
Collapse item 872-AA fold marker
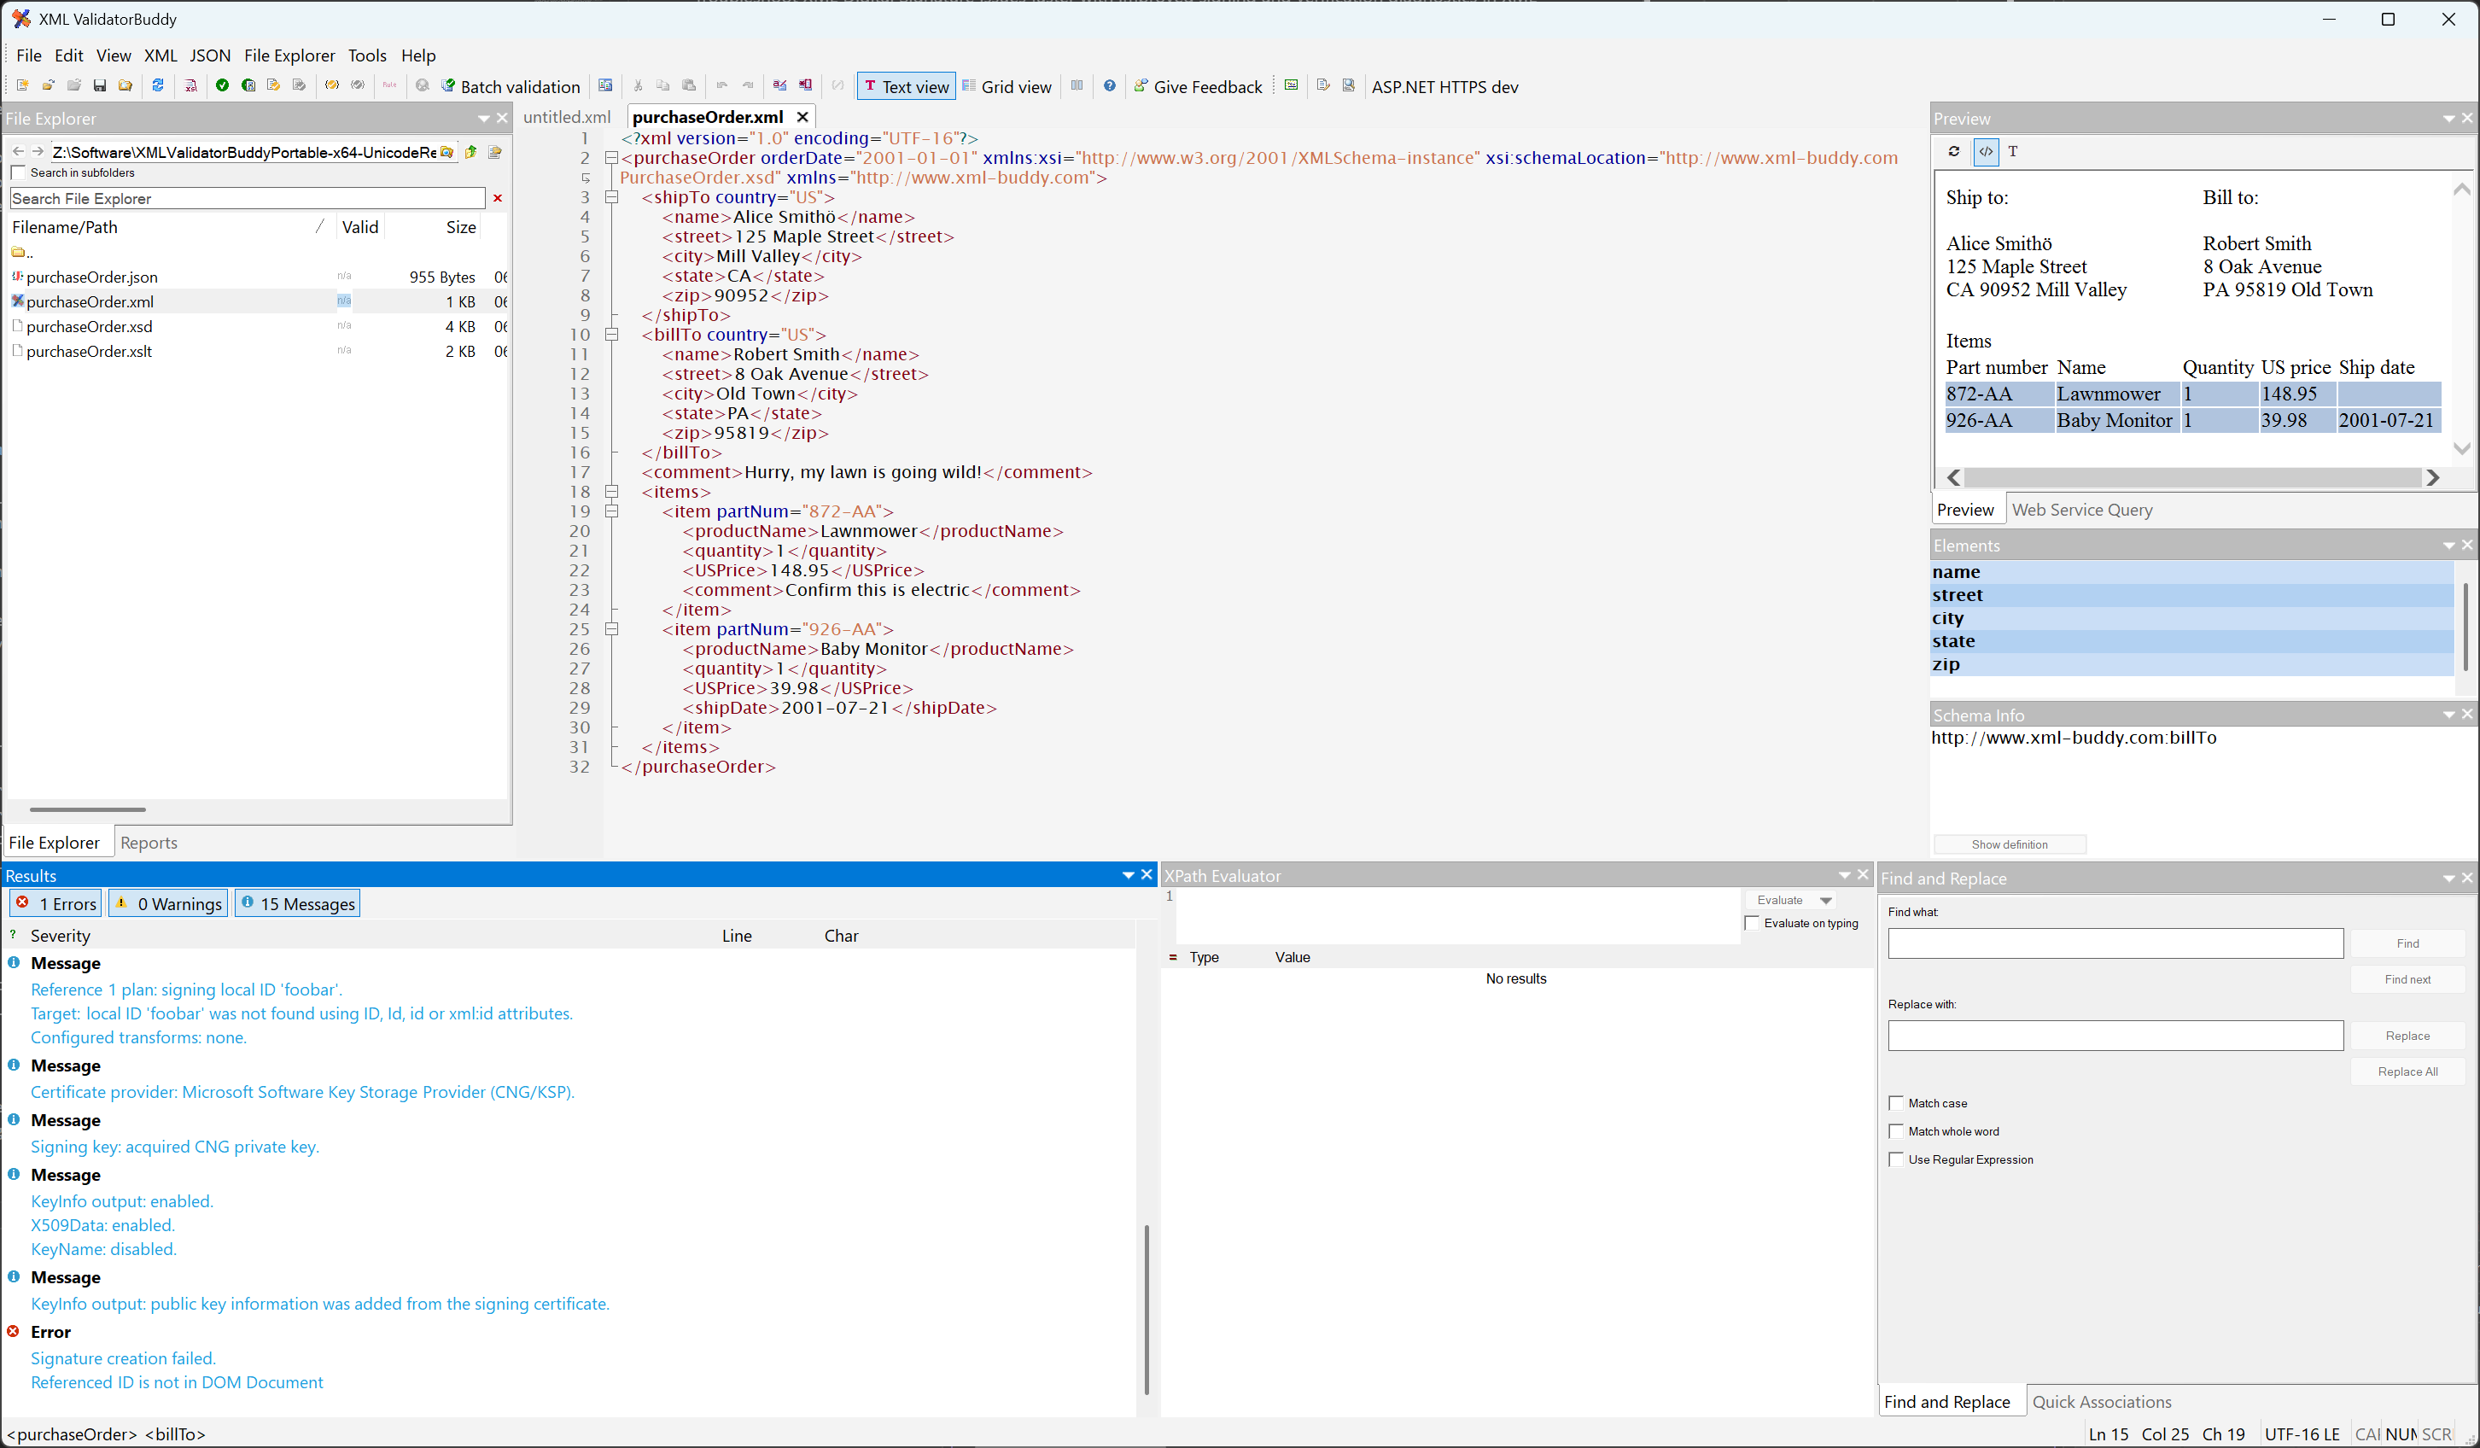tap(611, 511)
